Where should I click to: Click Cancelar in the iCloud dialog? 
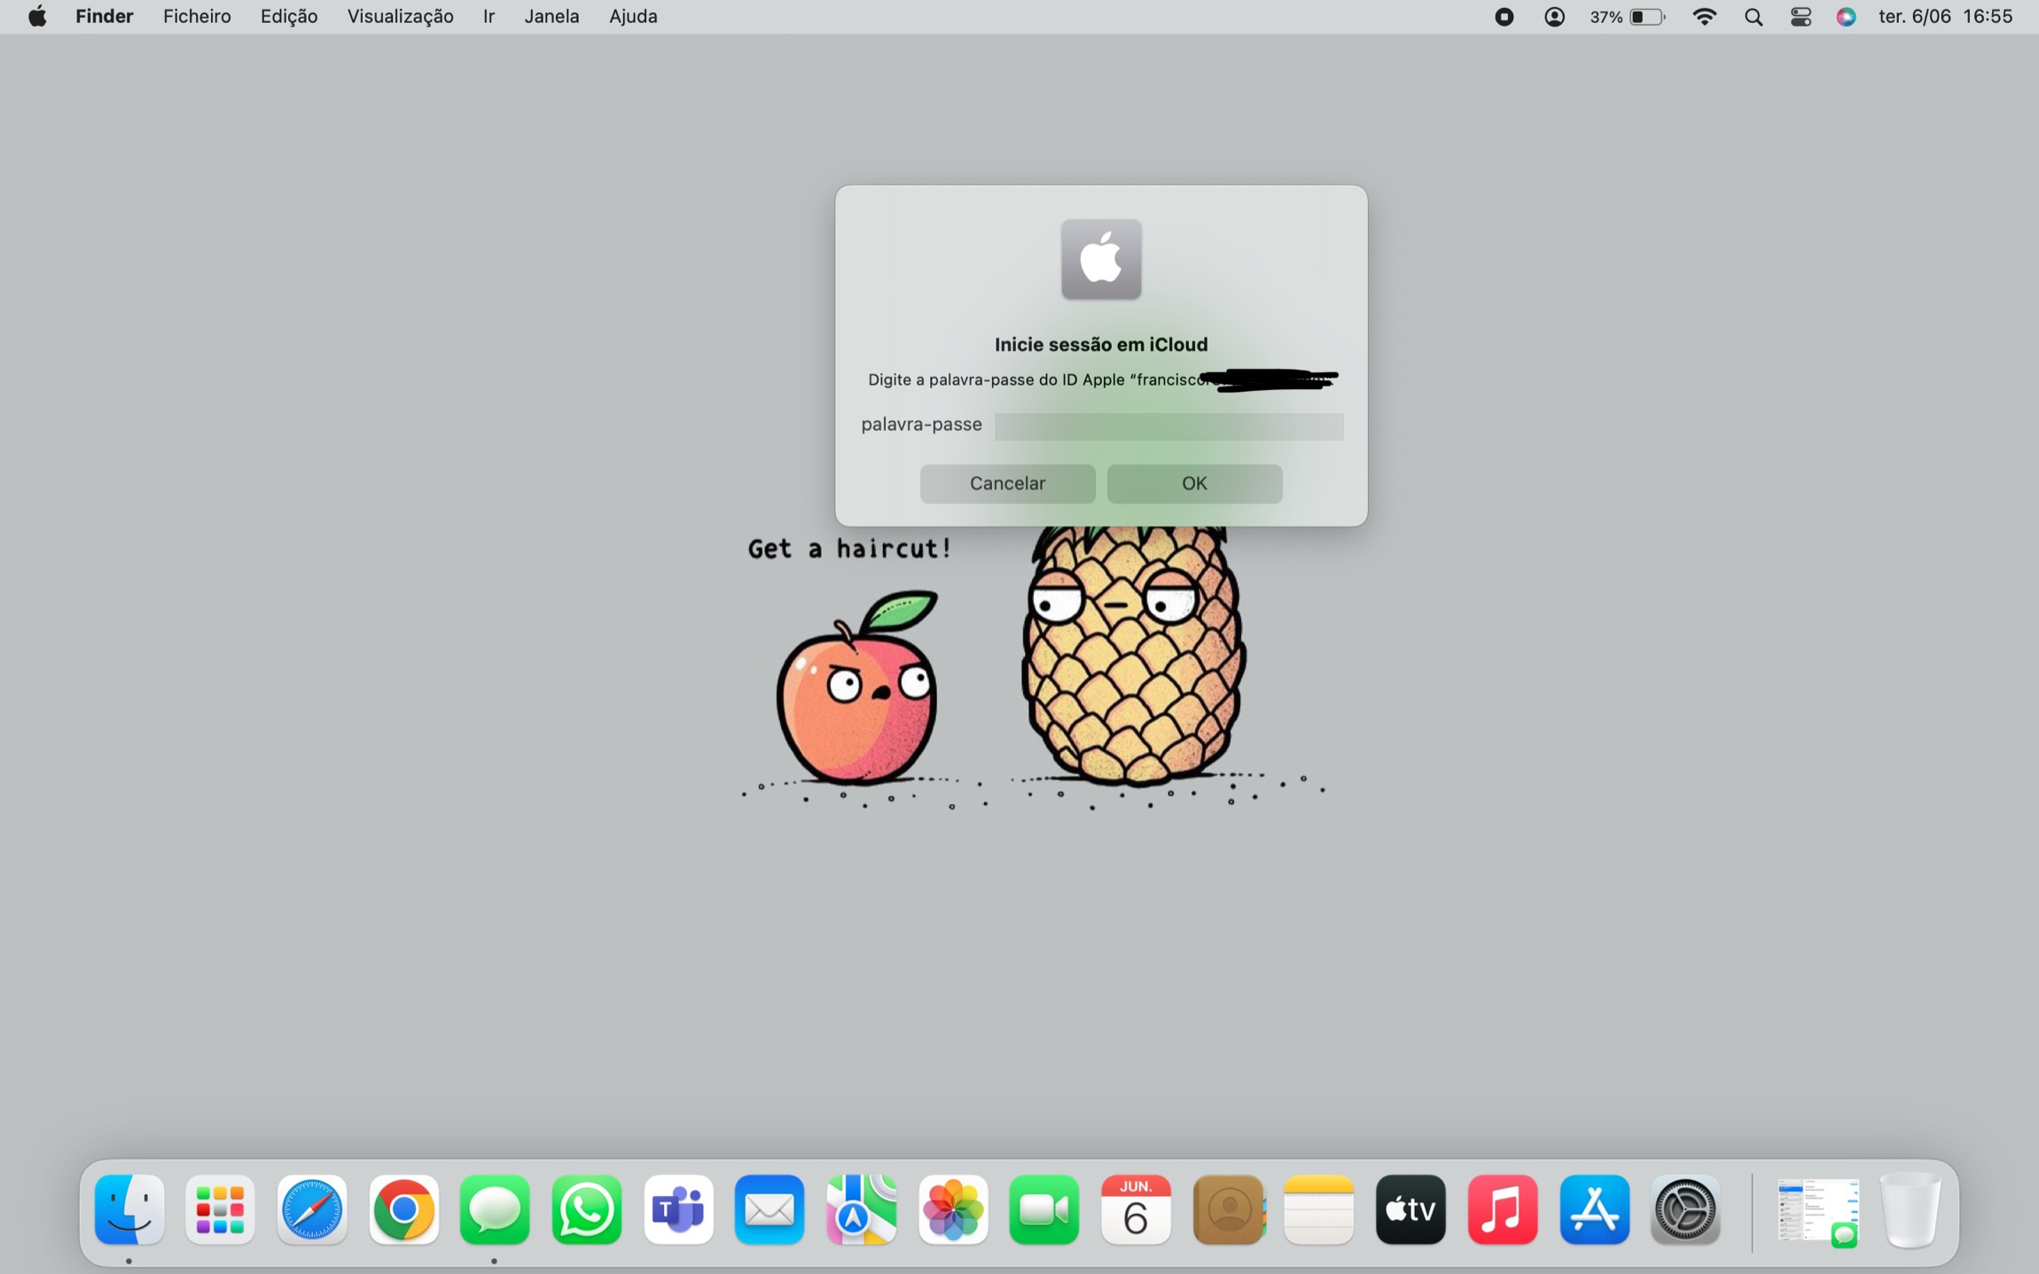pos(1007,483)
